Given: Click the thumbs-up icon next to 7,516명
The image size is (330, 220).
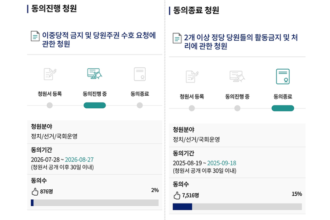Looking at the screenshot, I should click(x=177, y=195).
